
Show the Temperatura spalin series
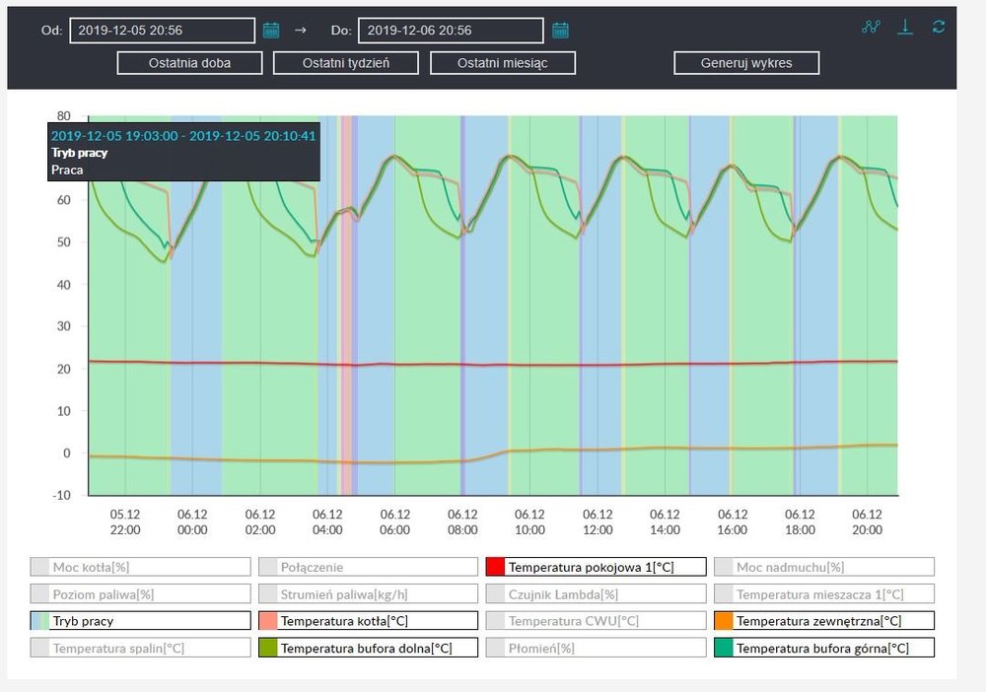(x=140, y=649)
